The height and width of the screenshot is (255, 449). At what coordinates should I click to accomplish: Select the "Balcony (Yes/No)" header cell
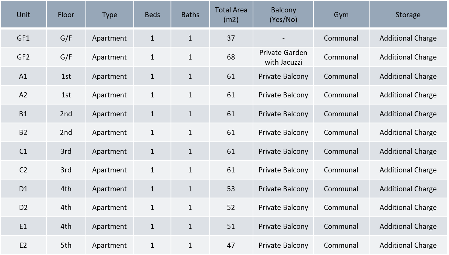click(x=283, y=15)
